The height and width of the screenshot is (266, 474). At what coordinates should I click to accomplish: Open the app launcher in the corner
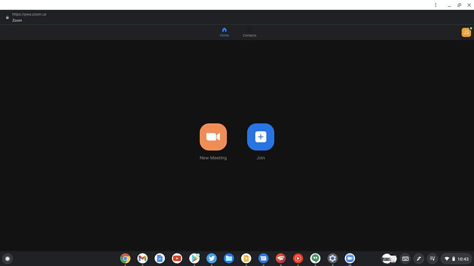point(8,259)
